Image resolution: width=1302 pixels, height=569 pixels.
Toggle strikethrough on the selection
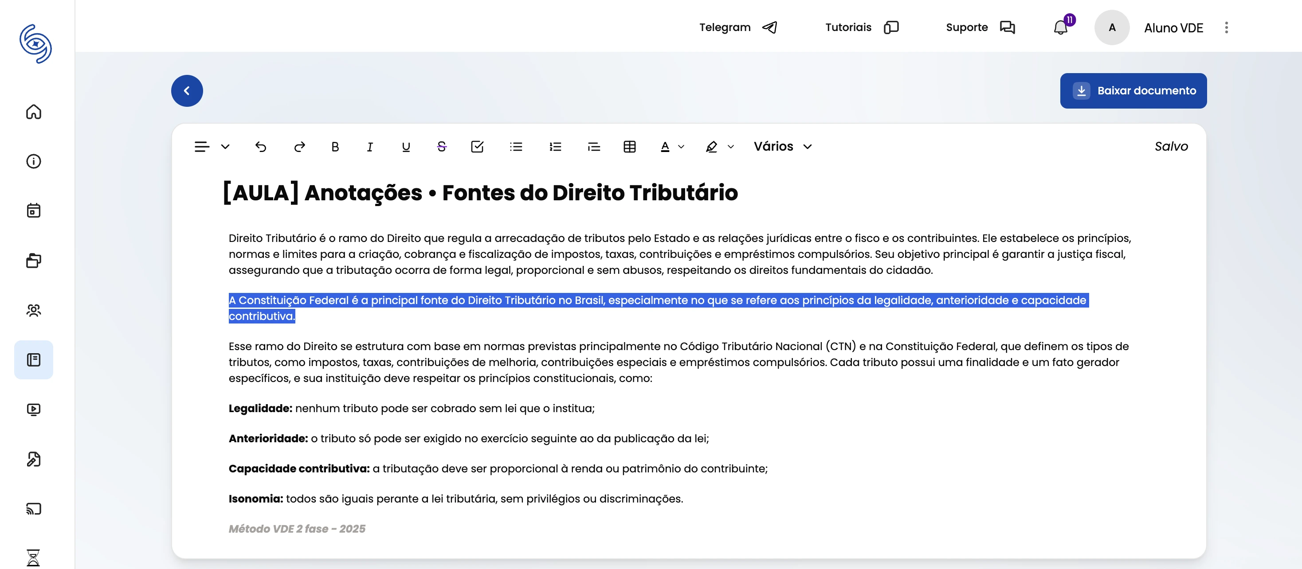(x=441, y=147)
